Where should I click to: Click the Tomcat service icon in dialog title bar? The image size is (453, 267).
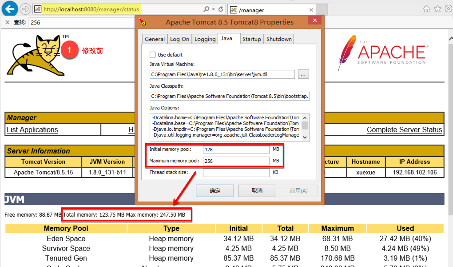[143, 21]
